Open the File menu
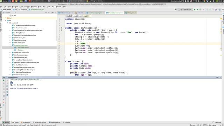Screen dimensions: 224x126 click(1, 7)
